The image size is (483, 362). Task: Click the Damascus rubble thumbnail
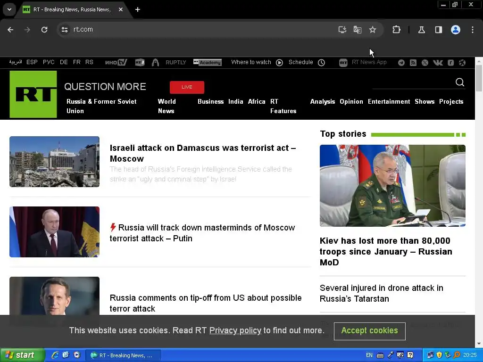tap(55, 162)
